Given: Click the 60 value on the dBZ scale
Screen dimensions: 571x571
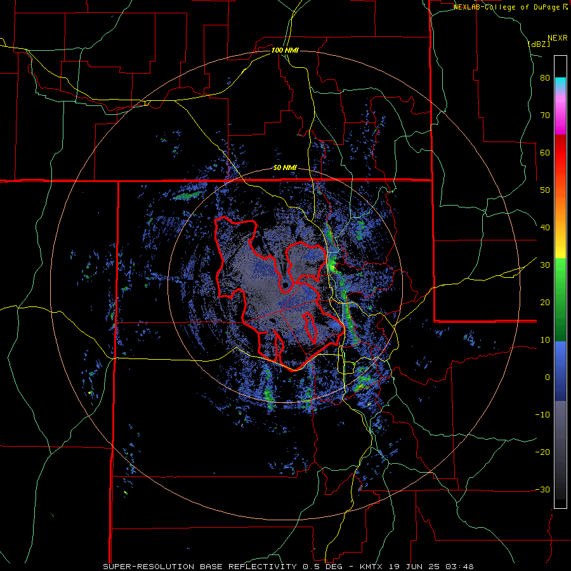Looking at the screenshot, I should [x=545, y=152].
